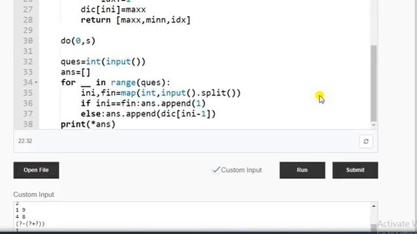Collapse the for loop at line 34
Screen dimensions: 417x234
[36, 83]
